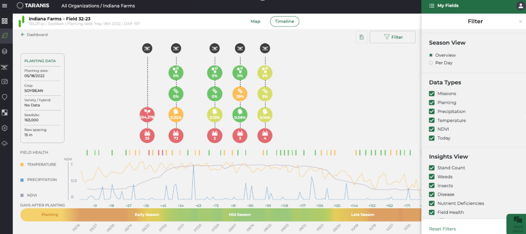526x234 pixels.
Task: Open the weeds bubble showing 4
Action: click(x=265, y=136)
